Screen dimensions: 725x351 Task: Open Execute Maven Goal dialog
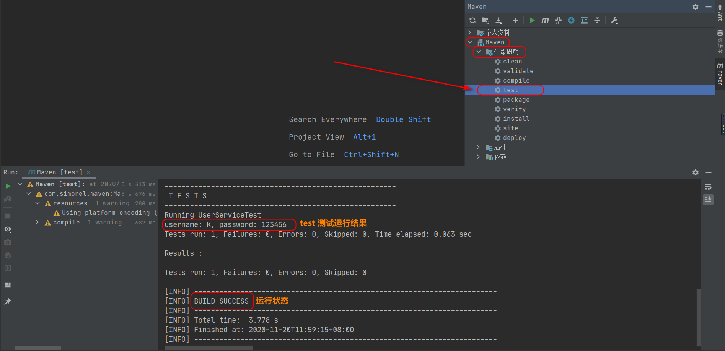click(545, 20)
